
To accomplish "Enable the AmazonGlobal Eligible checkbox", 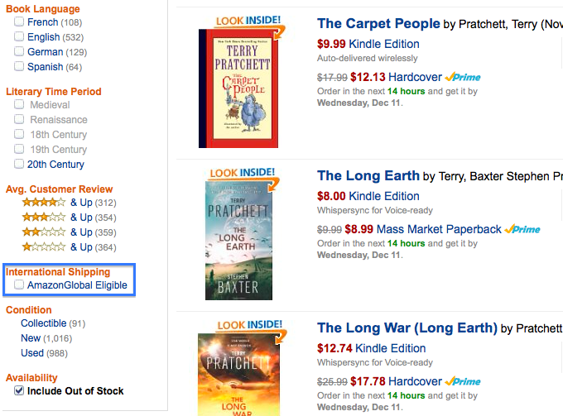I will (19, 285).
